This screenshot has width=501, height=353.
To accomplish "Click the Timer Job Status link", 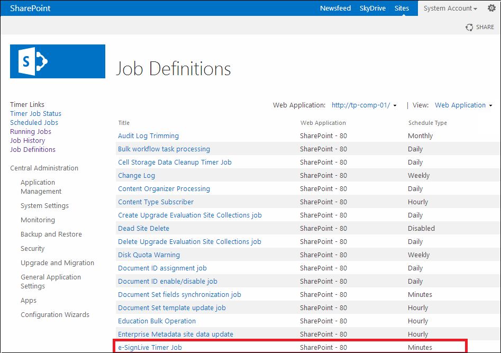I will tap(35, 114).
